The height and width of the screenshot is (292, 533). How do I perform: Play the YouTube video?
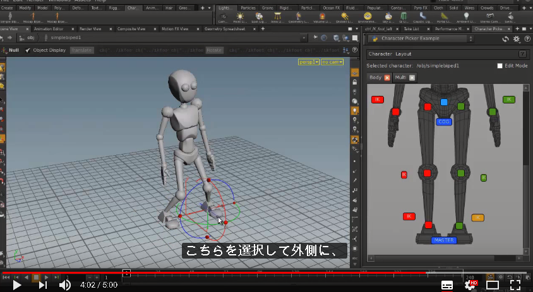click(x=16, y=285)
